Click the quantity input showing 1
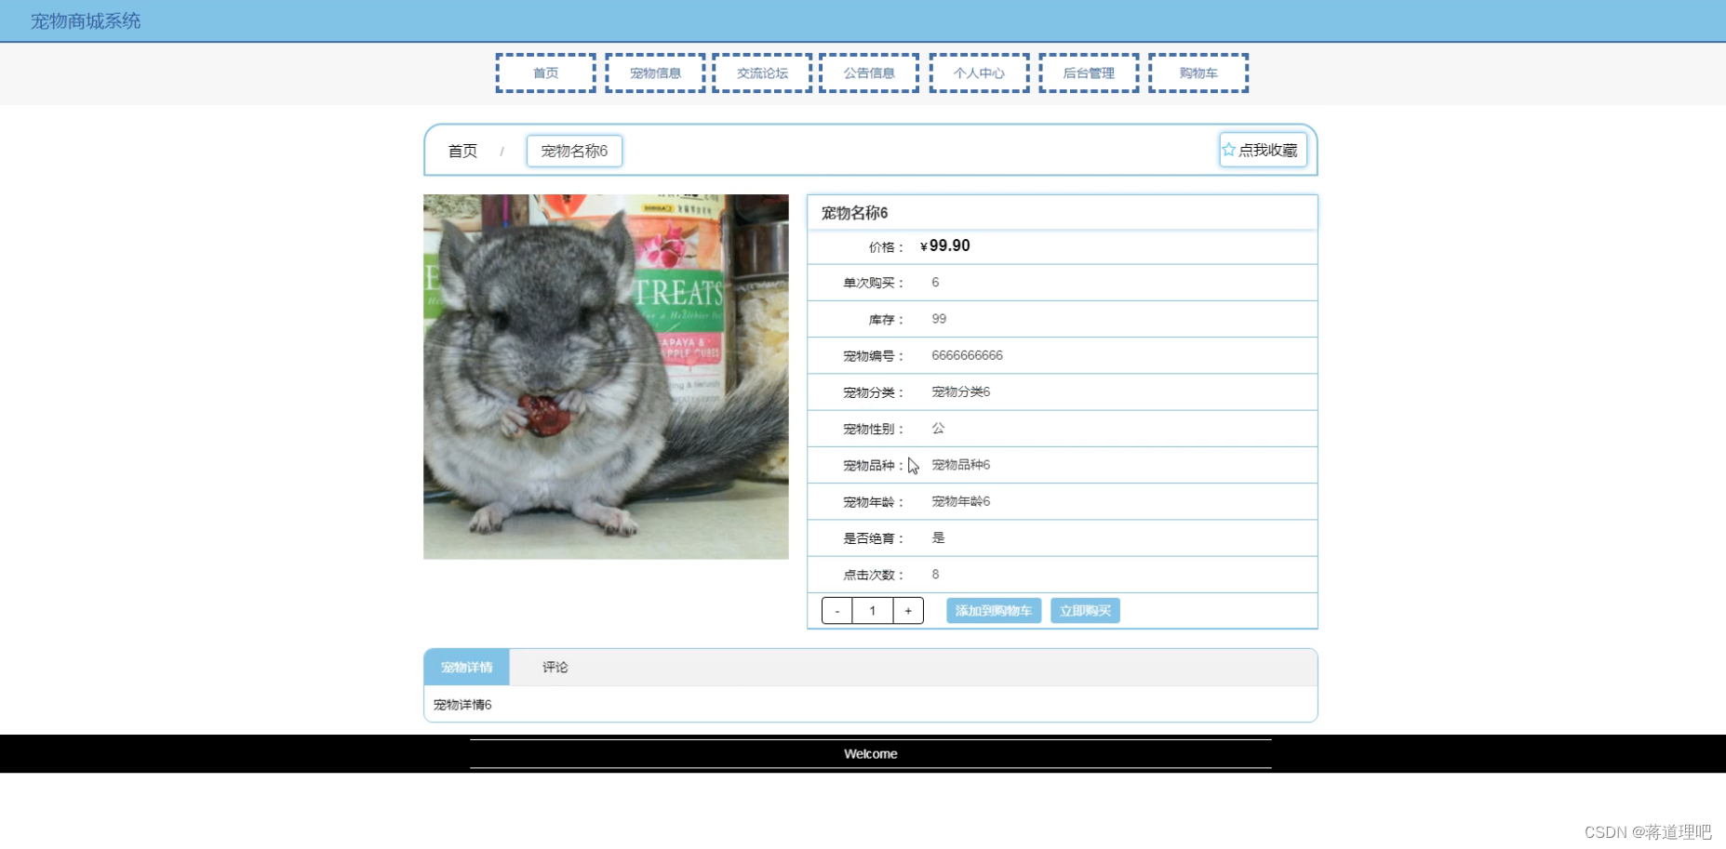 (872, 610)
